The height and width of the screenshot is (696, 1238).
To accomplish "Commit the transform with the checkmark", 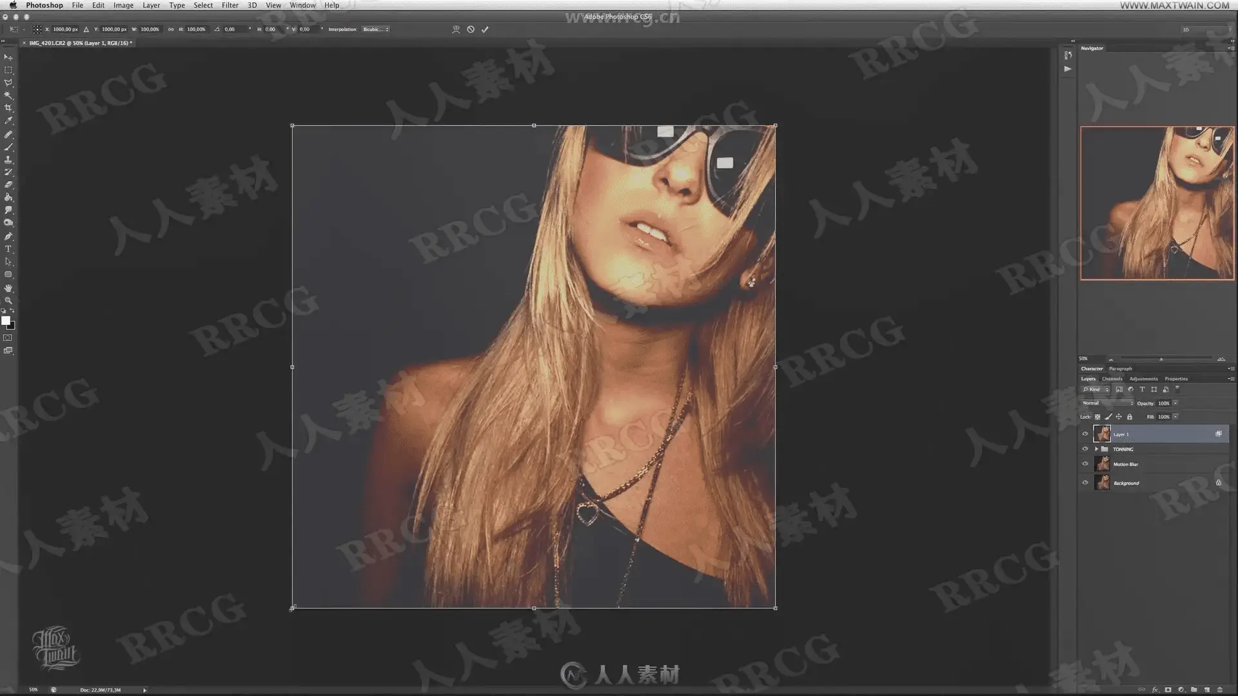I will 485,30.
